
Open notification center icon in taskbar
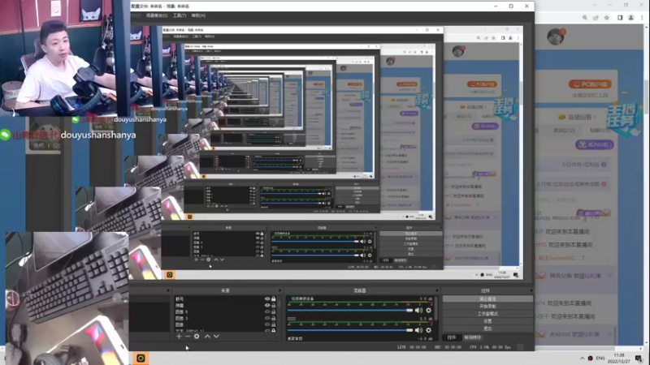(639, 359)
